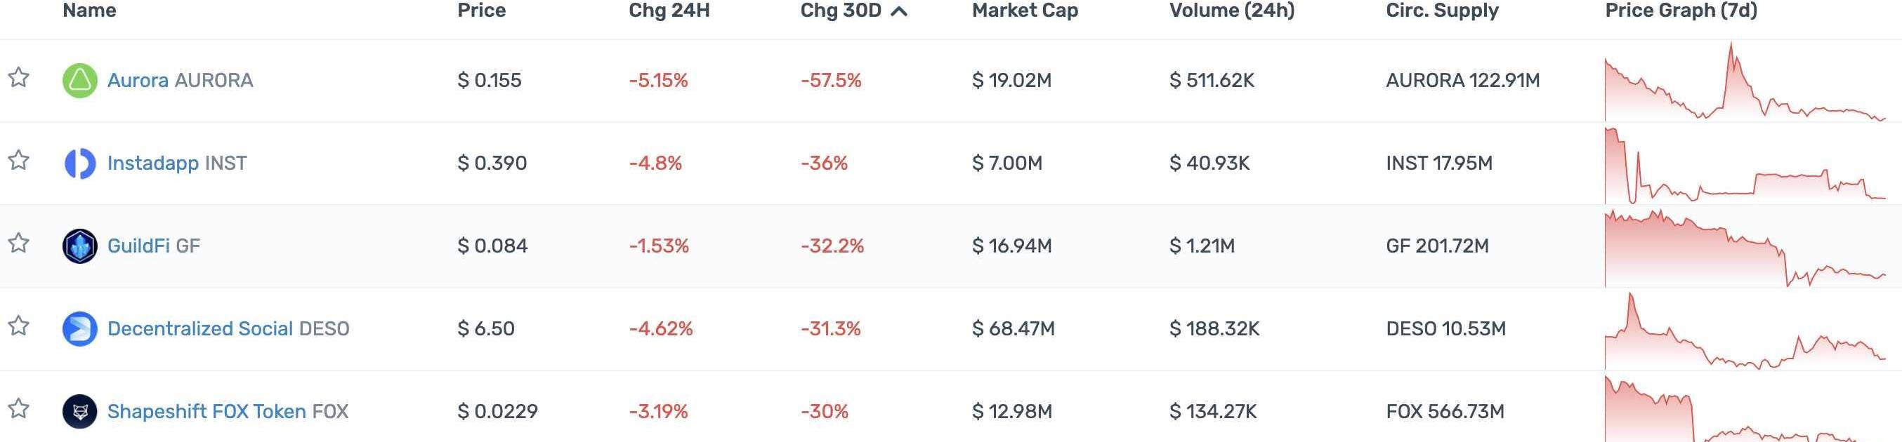The width and height of the screenshot is (1902, 442).
Task: Sort by the Price column header
Action: 480,11
